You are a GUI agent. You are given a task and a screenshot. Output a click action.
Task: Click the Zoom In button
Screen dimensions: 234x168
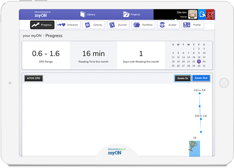[182, 78]
